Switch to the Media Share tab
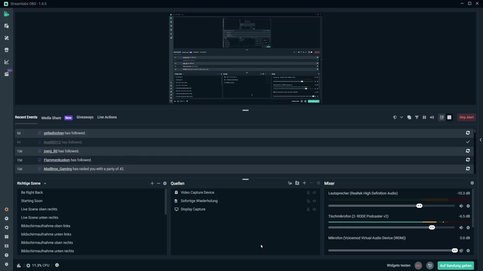The image size is (483, 271). pyautogui.click(x=51, y=118)
